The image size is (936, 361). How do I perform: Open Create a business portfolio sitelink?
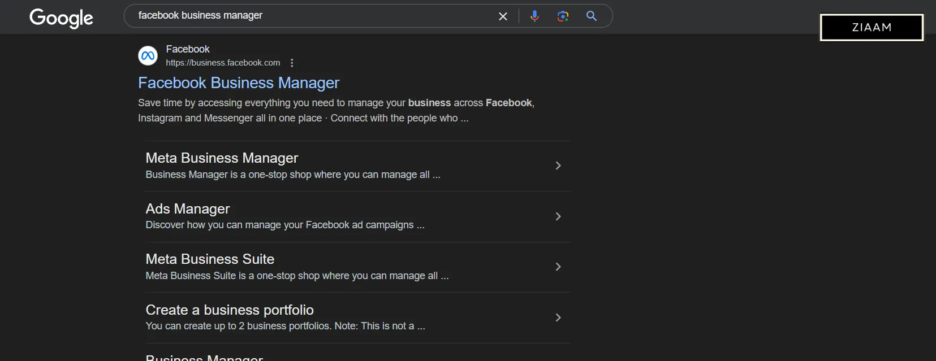(230, 310)
